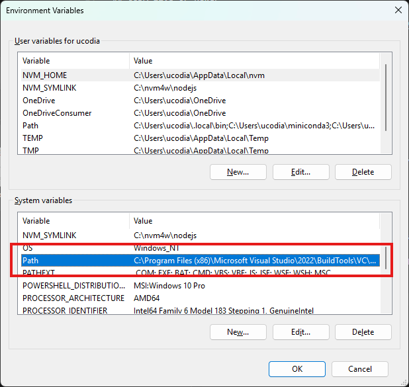Click Delete button under User variables
Screen dimensions: 409x387
pyautogui.click(x=363, y=172)
